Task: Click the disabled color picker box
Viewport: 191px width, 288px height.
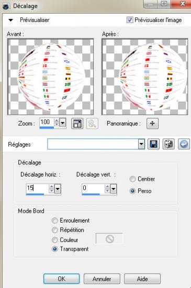Action: pos(109,239)
